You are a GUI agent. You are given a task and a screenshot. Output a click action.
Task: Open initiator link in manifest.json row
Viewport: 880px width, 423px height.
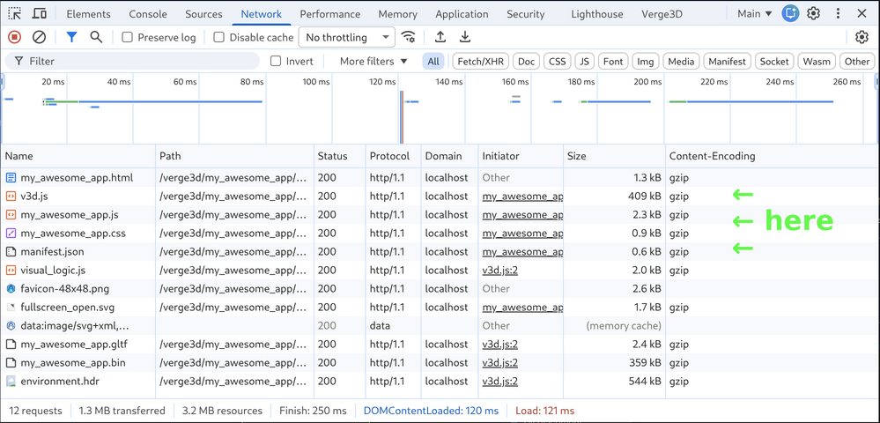coord(522,252)
